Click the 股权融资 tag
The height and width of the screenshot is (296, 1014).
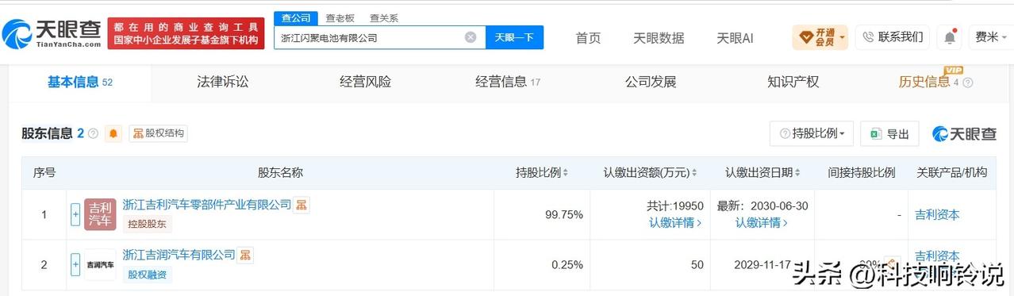tap(147, 275)
